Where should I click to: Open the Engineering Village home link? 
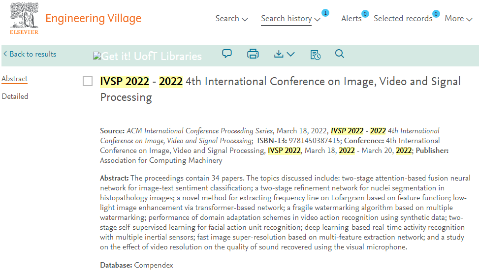[x=93, y=19]
